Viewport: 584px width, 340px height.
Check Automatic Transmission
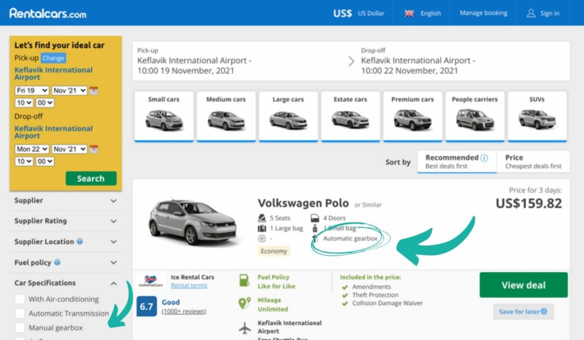[x=20, y=313]
